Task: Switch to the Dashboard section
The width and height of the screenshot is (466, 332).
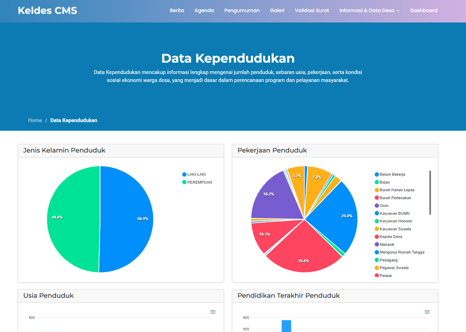Action: 424,10
